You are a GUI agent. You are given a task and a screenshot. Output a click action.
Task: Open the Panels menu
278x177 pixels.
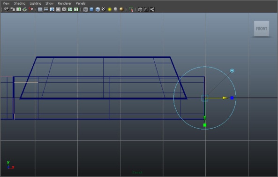81,3
